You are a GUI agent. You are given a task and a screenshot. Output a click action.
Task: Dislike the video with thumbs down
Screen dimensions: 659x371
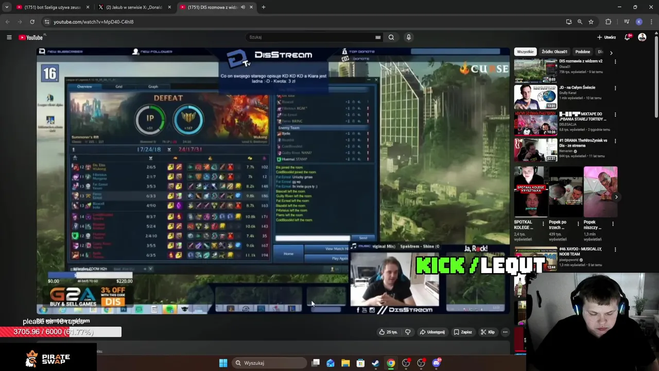(408, 332)
